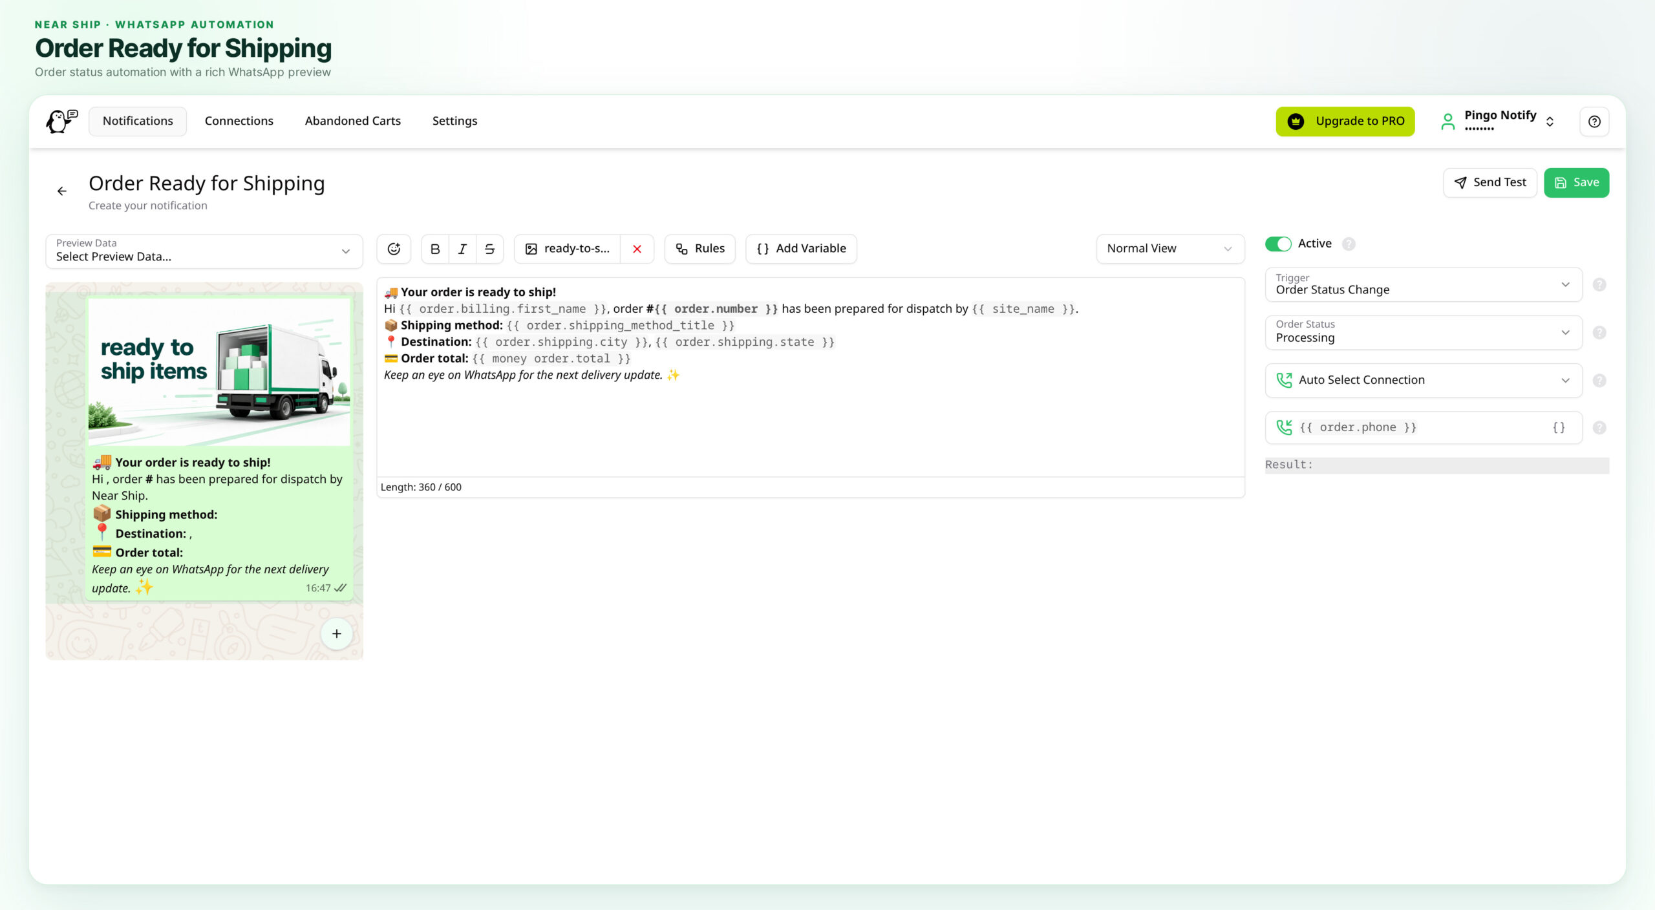
Task: Click the Send Test button
Action: [1490, 183]
